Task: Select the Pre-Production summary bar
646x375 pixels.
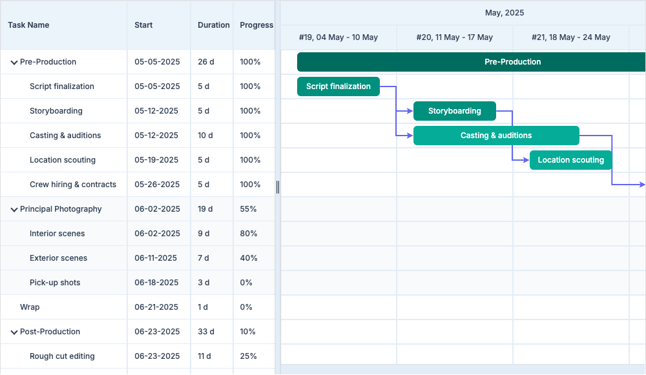Action: tap(472, 62)
